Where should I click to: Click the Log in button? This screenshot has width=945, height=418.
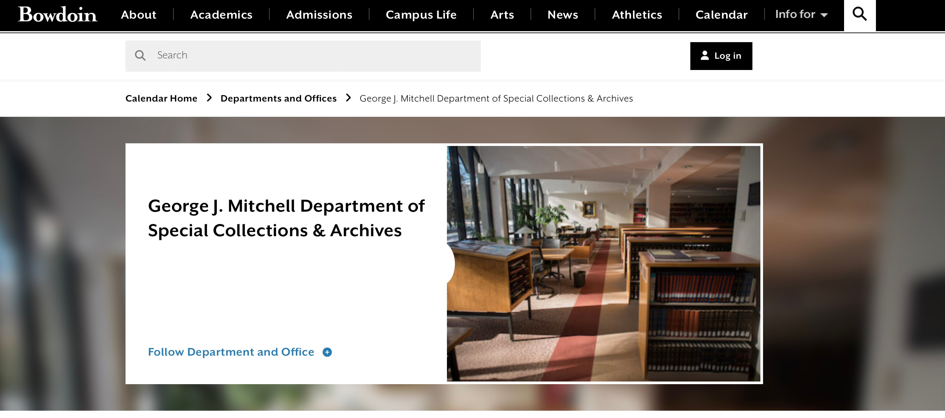[x=721, y=56]
